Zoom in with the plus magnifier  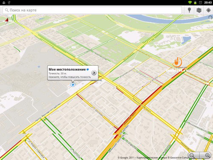(207, 155)
